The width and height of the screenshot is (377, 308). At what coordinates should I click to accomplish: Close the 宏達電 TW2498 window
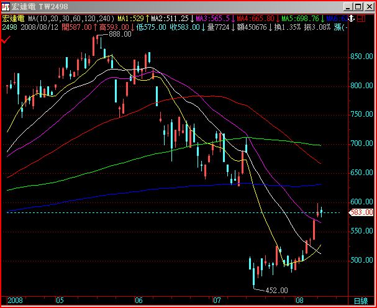coord(370,7)
